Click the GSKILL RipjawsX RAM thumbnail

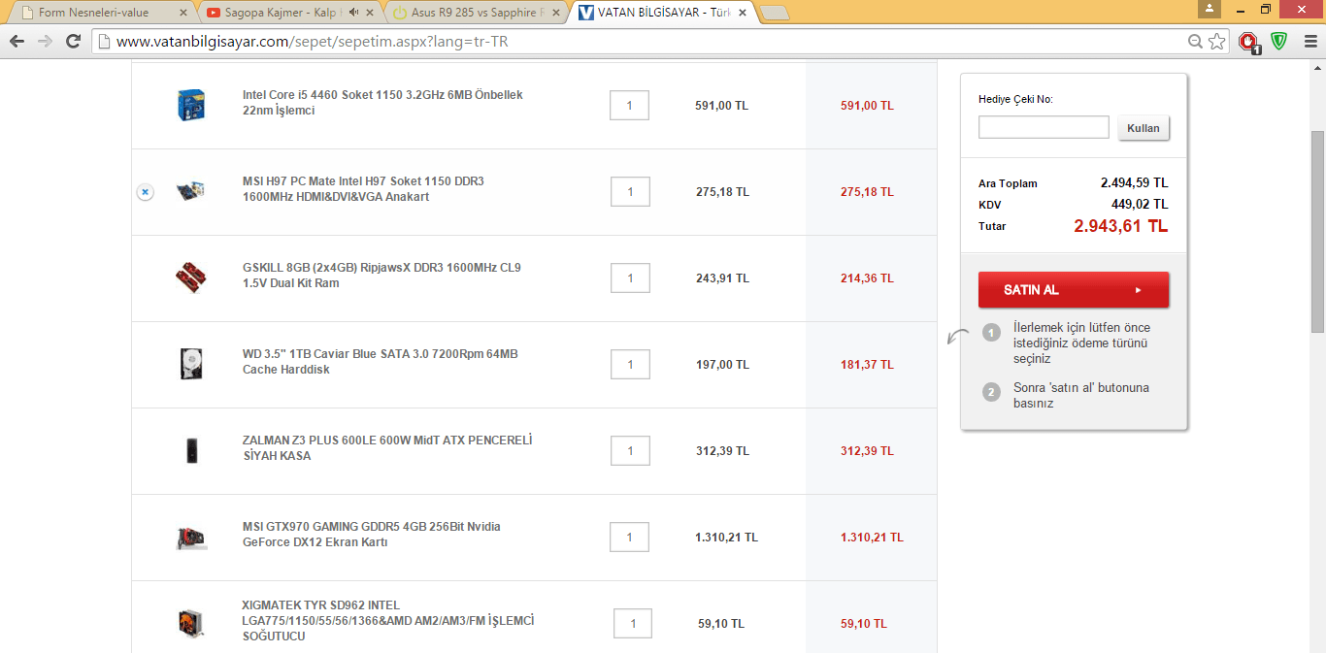pos(191,278)
